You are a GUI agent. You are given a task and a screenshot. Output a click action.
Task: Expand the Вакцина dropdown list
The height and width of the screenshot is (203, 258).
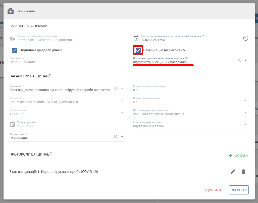(x=122, y=88)
